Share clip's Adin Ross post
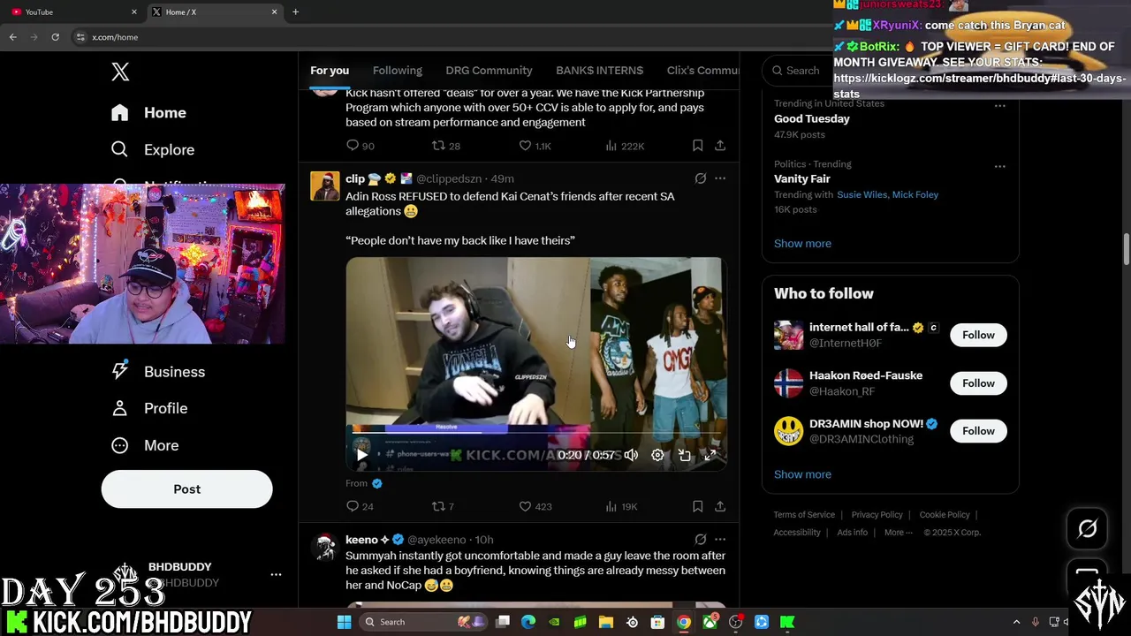 (x=720, y=506)
